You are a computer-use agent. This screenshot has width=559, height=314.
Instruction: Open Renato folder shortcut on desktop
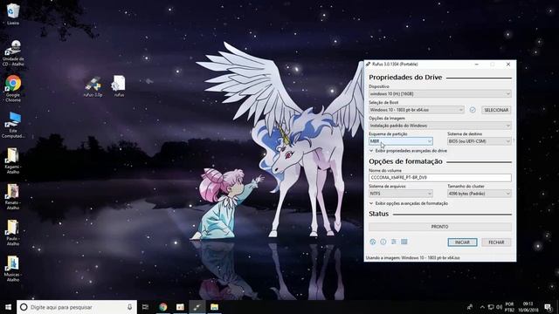pos(13,196)
